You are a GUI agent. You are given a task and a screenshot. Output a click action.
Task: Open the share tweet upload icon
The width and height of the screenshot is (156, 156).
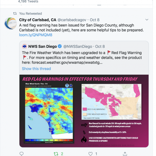point(125,154)
